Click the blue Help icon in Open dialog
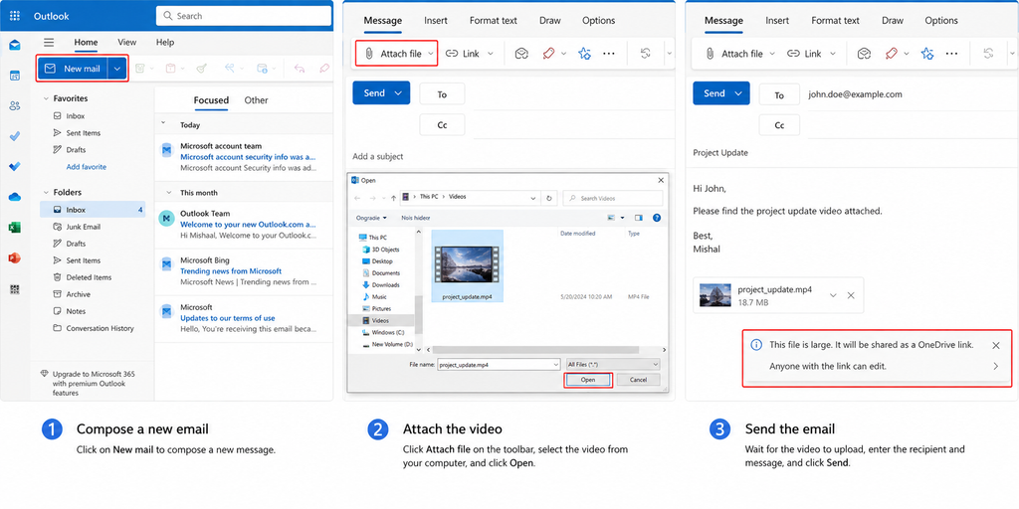1019x509 pixels. click(657, 218)
